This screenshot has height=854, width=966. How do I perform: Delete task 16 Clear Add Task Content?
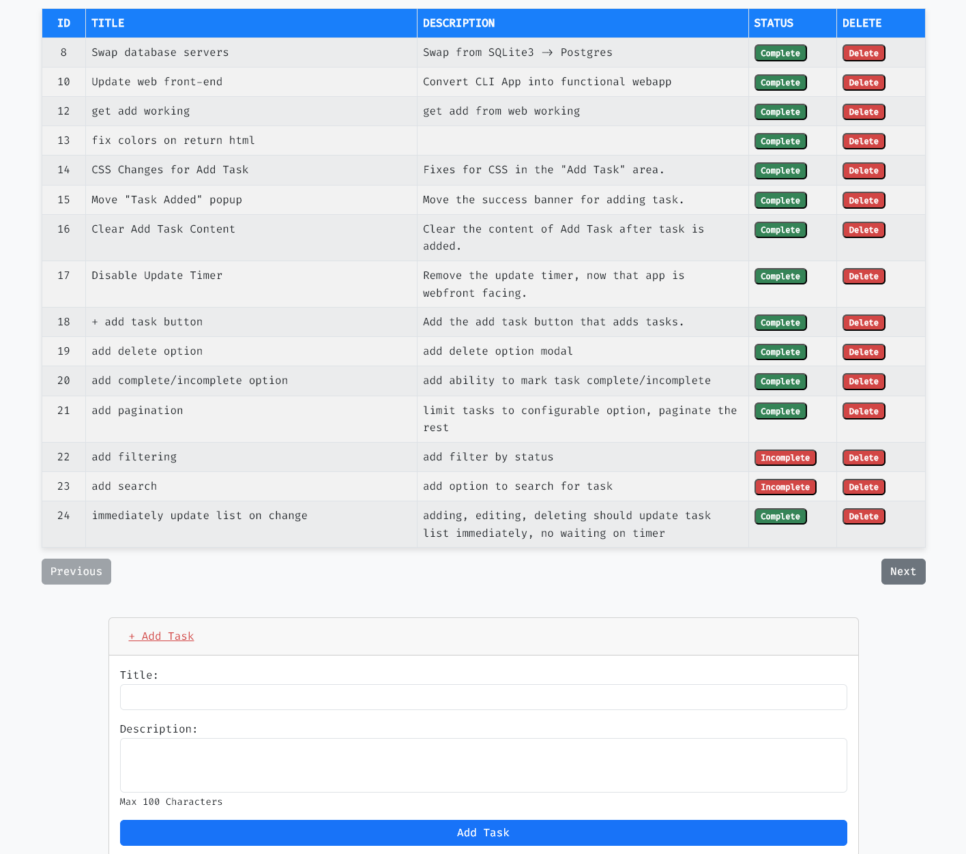pyautogui.click(x=864, y=230)
